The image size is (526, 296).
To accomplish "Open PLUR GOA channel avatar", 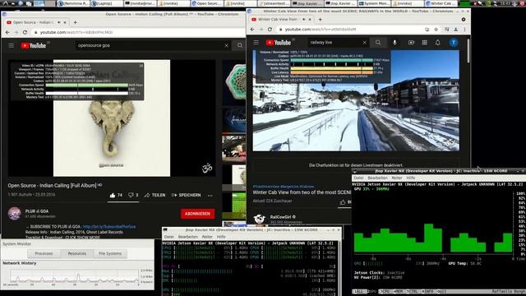I will pyautogui.click(x=15, y=214).
